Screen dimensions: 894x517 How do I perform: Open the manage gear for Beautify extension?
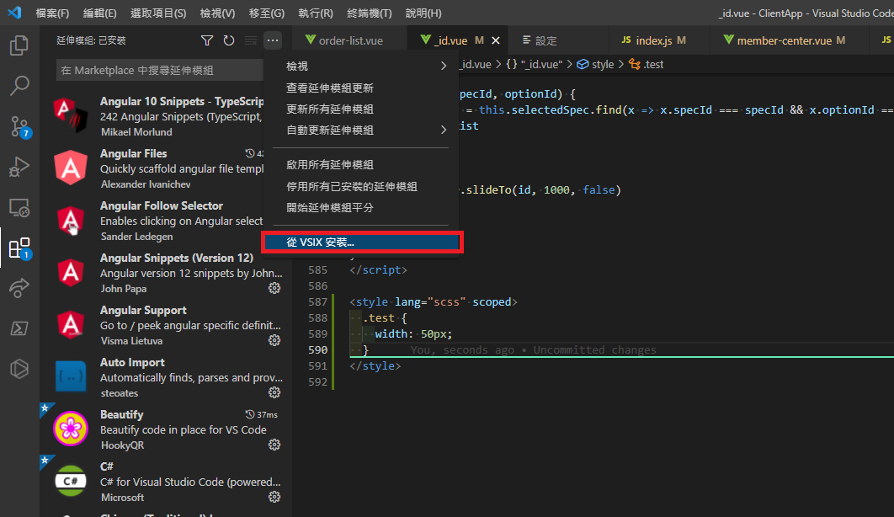(x=274, y=445)
